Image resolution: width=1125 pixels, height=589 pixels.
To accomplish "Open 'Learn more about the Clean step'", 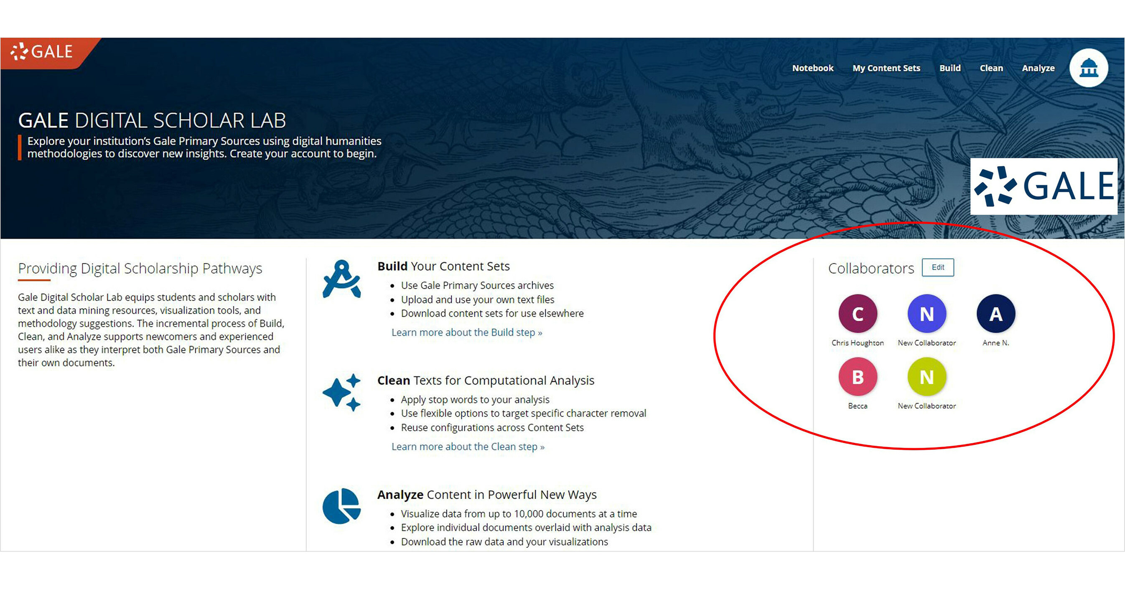I will (x=468, y=447).
